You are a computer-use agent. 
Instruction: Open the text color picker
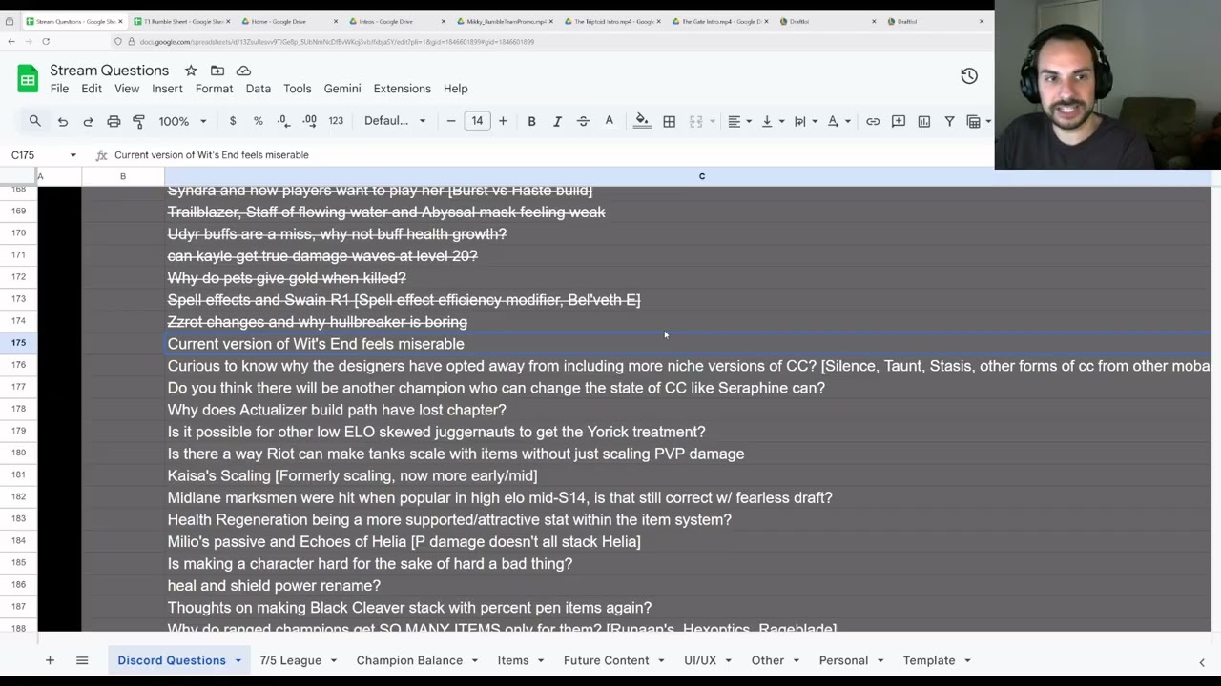pos(609,121)
